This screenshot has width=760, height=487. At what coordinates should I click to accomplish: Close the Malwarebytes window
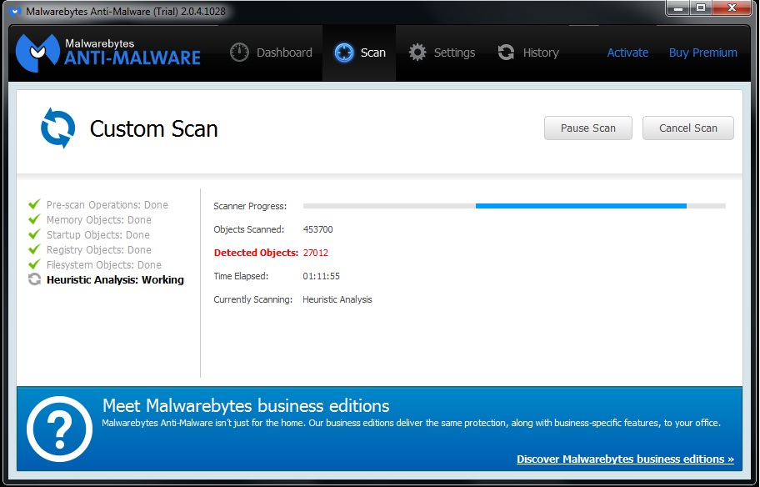point(732,8)
